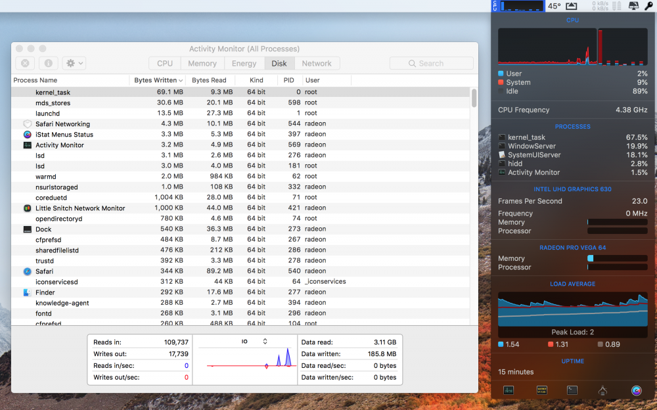Image resolution: width=657 pixels, height=410 pixels.
Task: Click the CPU Frequency 4.38 GHz row
Action: point(572,110)
